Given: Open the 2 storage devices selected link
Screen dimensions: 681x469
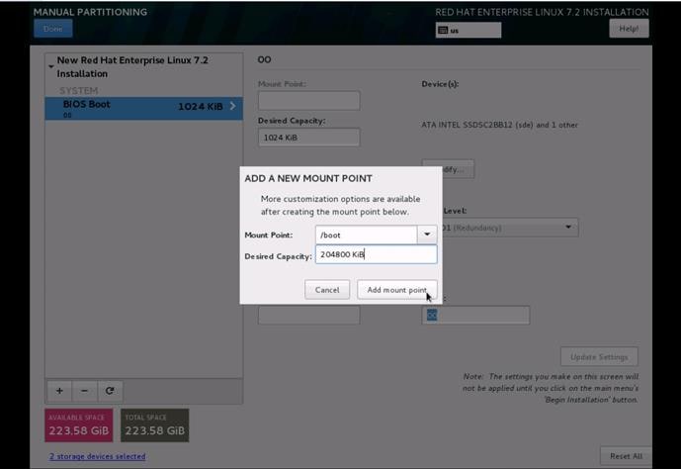Looking at the screenshot, I should point(97,456).
